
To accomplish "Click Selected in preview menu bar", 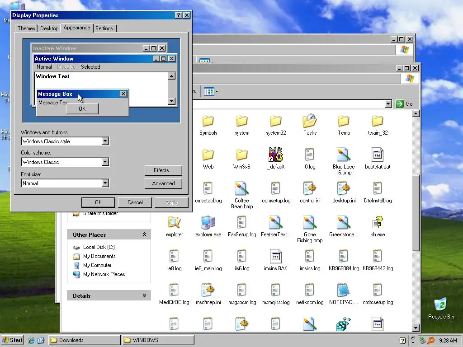I will click(x=90, y=67).
